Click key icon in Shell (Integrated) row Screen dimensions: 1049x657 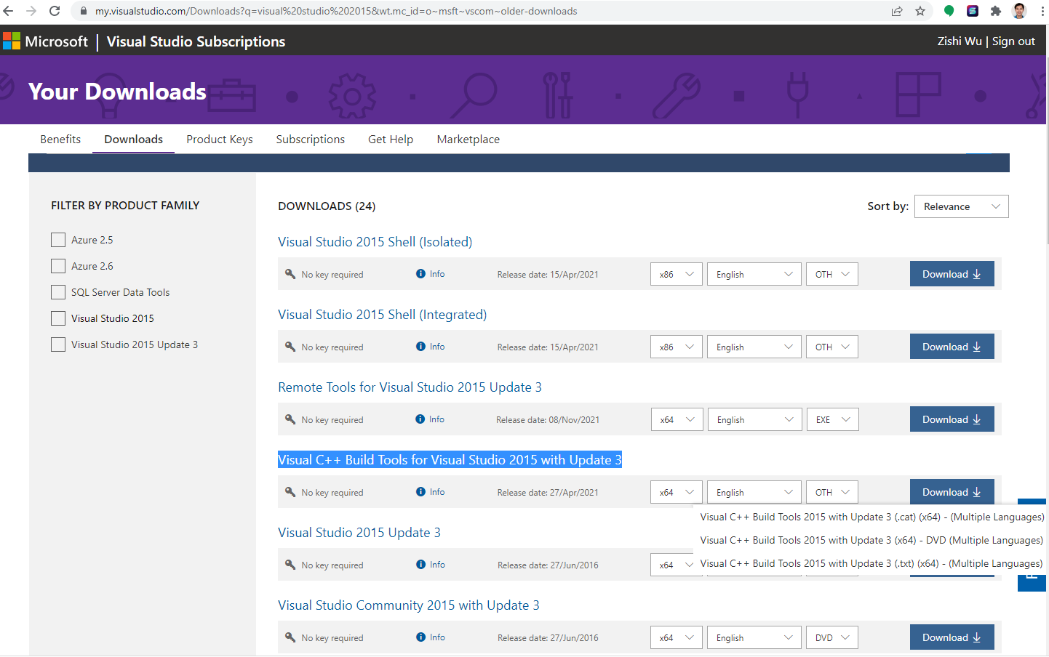coord(290,347)
